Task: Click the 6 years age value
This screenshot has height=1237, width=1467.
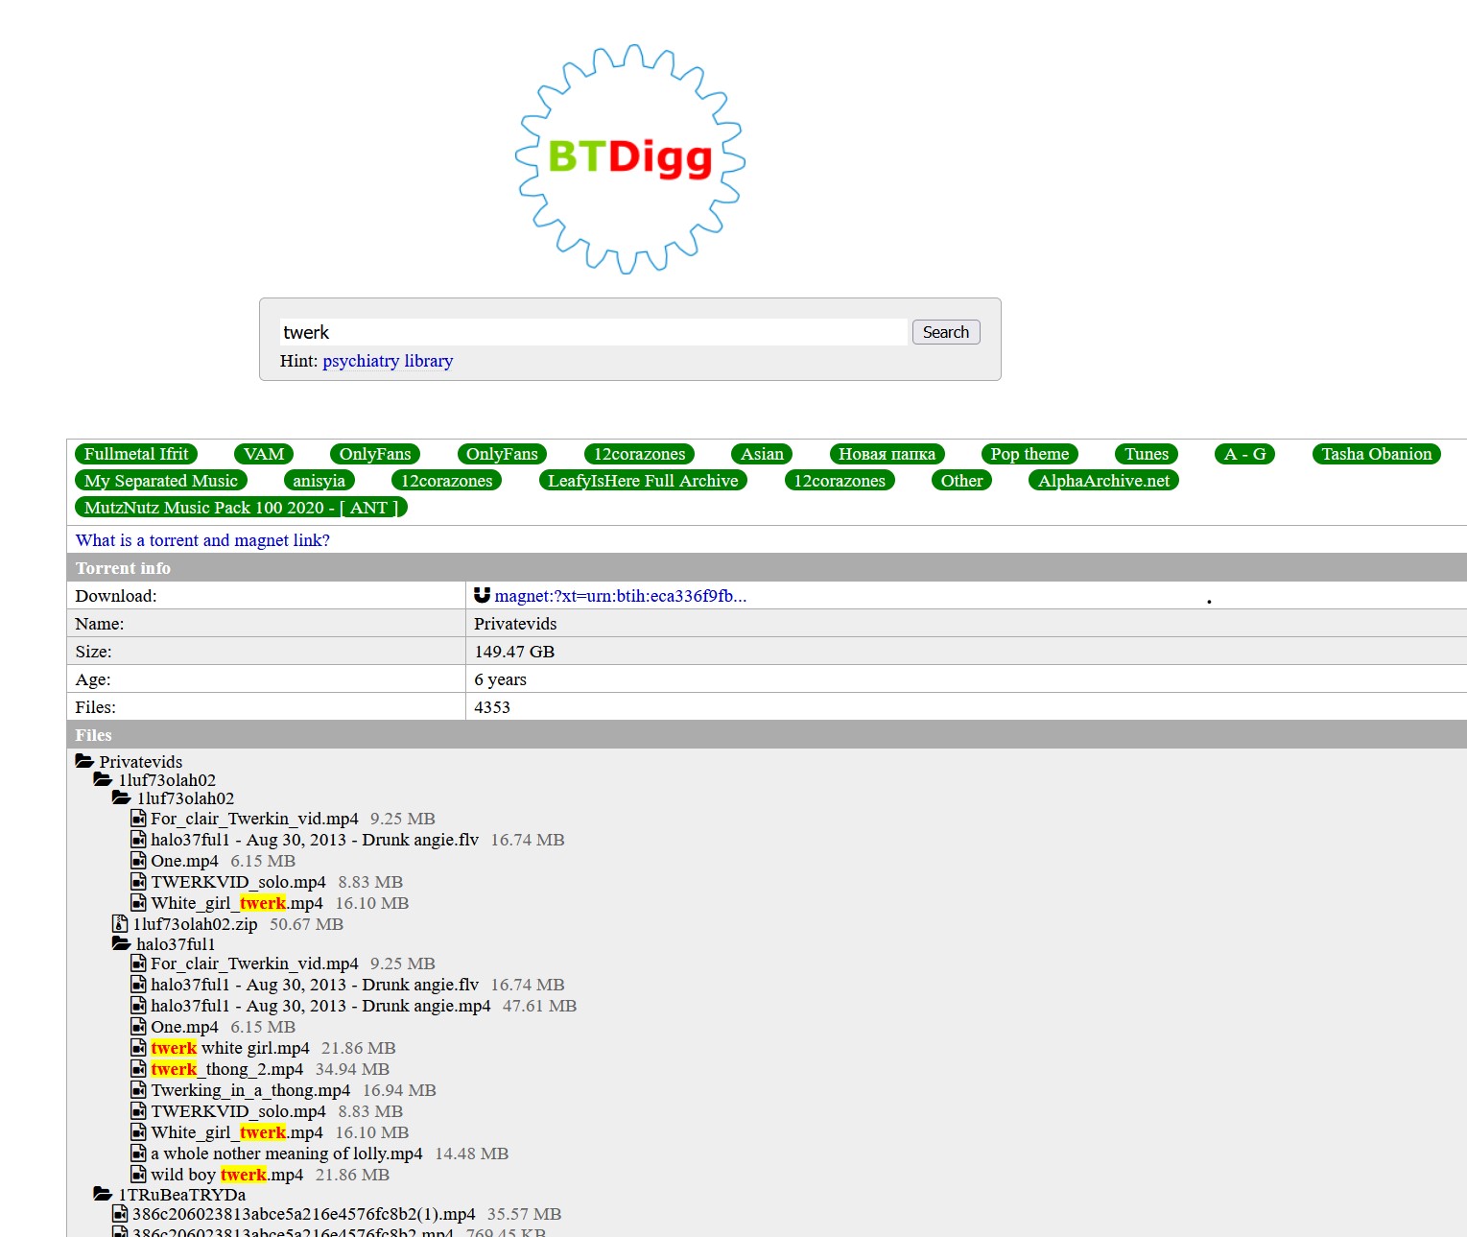Action: pyautogui.click(x=500, y=679)
